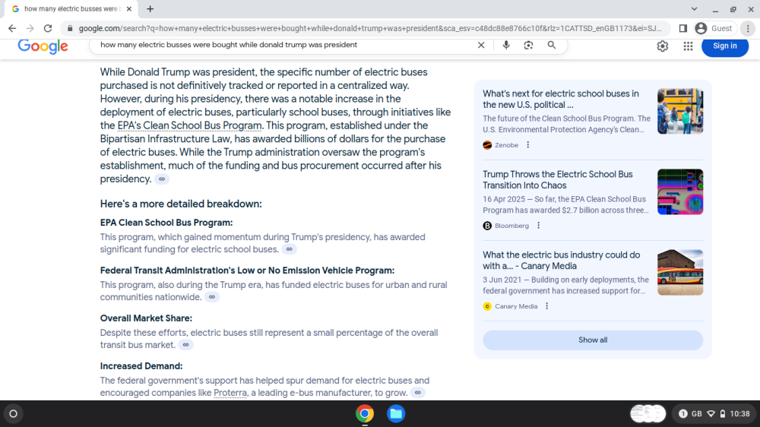
Task: Click the notification count badge in tray
Action: [683, 414]
